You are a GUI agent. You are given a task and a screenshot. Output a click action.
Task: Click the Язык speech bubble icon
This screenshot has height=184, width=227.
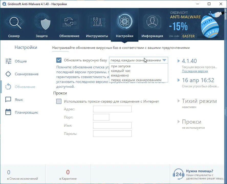[8, 100]
